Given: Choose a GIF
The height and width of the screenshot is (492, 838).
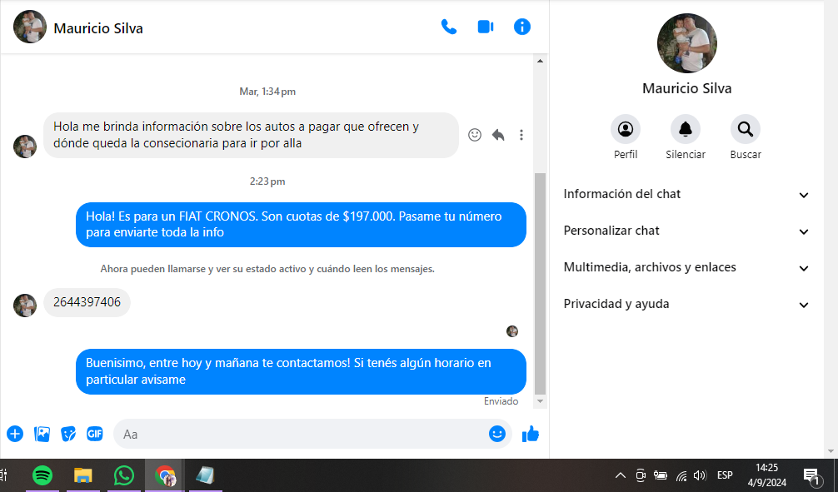Looking at the screenshot, I should point(95,434).
